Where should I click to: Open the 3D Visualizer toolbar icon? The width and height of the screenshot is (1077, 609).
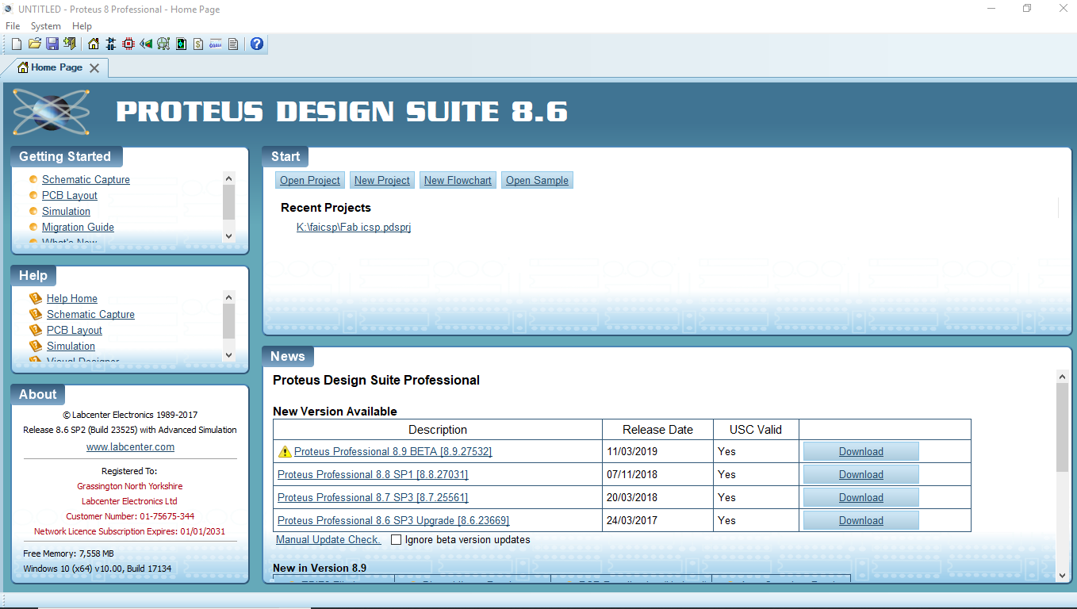(146, 44)
